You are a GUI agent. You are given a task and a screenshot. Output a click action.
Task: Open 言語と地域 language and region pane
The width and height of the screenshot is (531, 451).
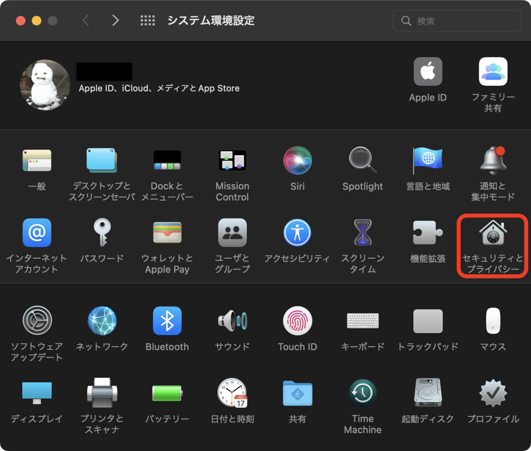click(428, 160)
